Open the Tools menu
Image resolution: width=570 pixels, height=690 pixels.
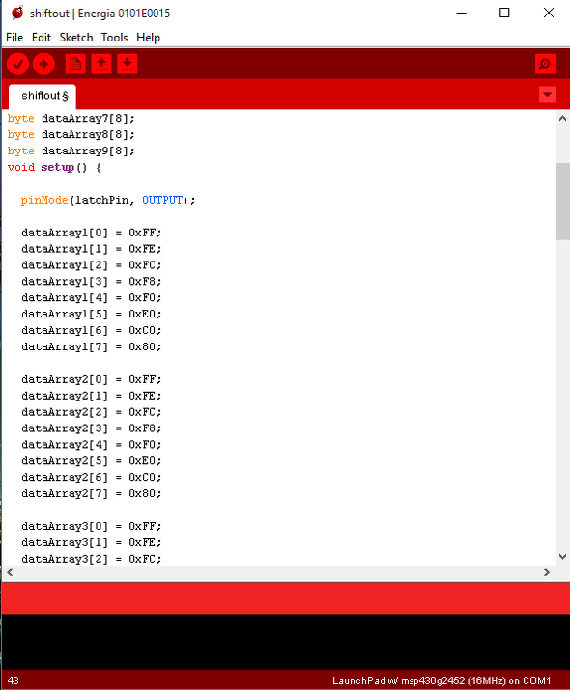coord(115,38)
